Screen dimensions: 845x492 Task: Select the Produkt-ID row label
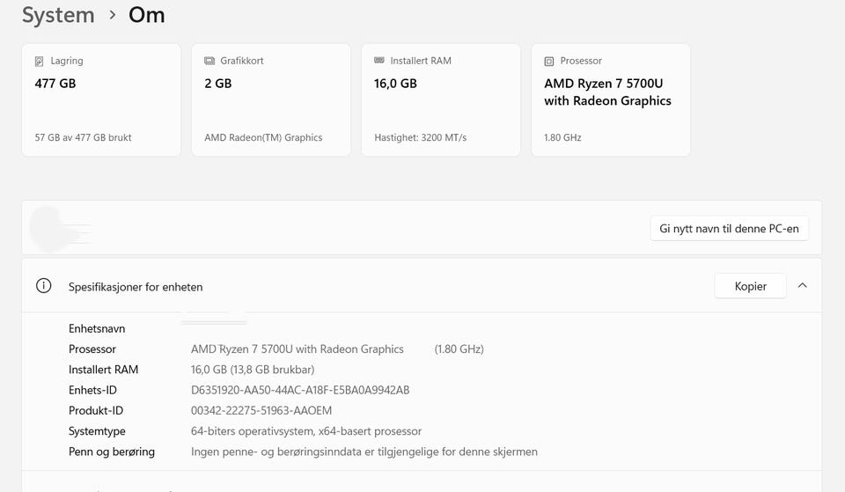pos(96,411)
